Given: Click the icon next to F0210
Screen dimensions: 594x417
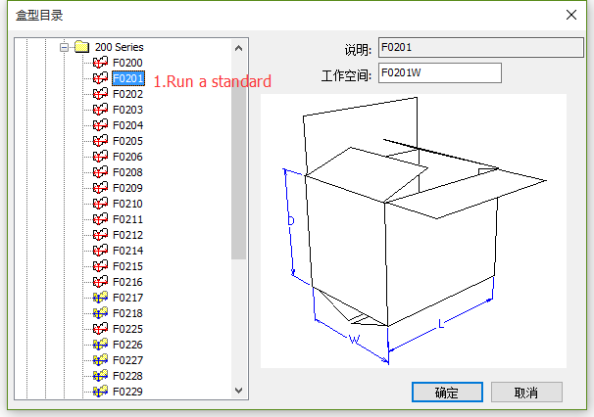Looking at the screenshot, I should [100, 204].
